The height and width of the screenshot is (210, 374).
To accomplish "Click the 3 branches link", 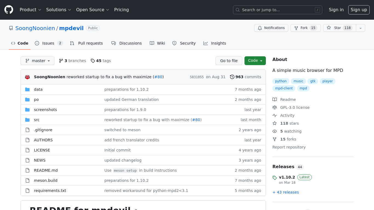I will [73, 61].
